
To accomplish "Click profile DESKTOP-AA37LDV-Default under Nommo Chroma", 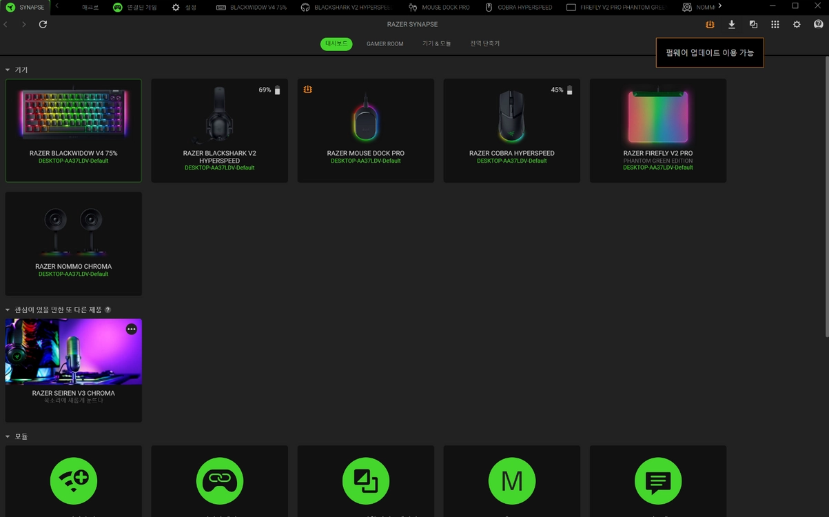I will pos(74,274).
